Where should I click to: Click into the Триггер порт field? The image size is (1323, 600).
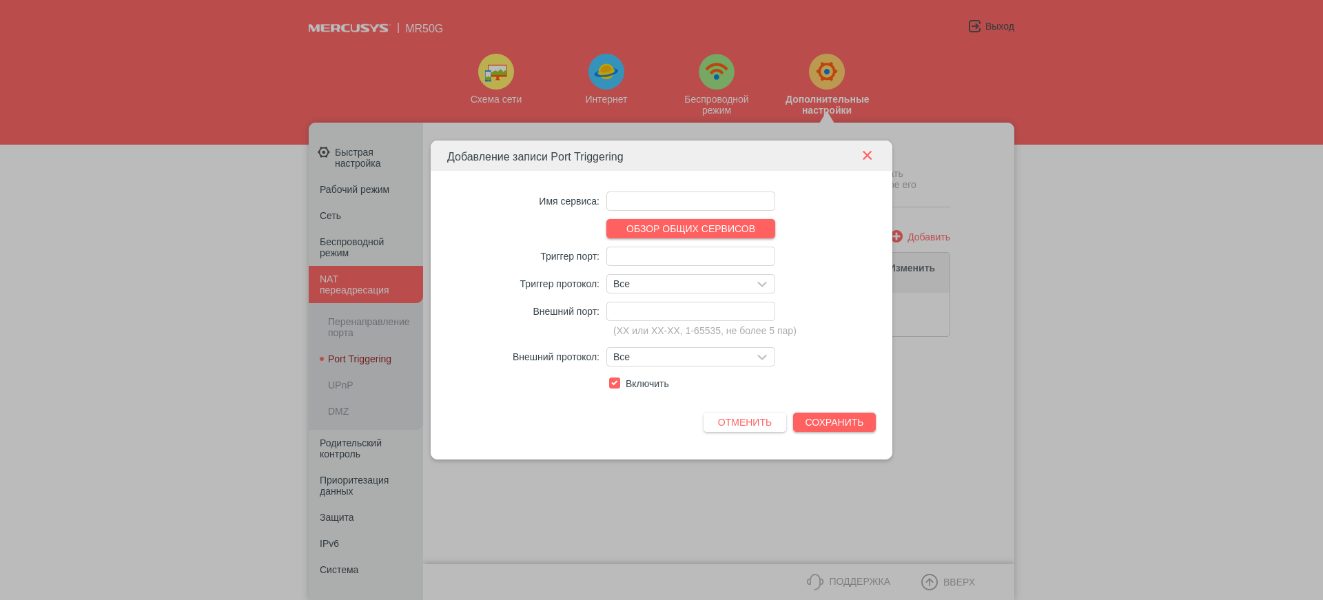point(690,256)
